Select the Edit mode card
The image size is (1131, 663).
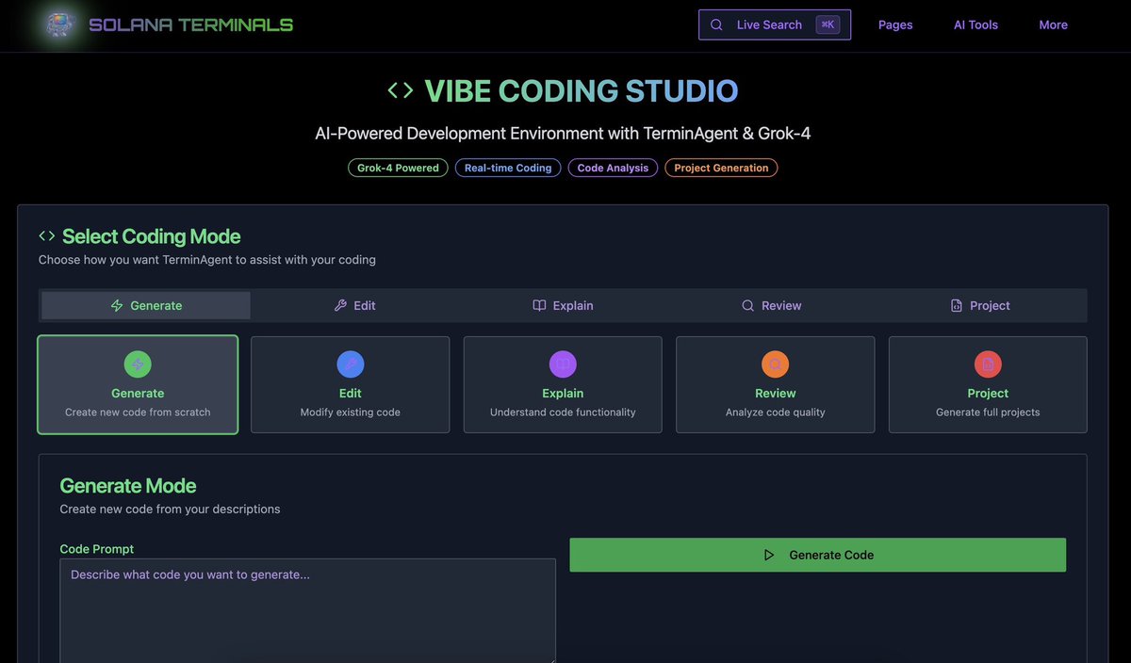coord(351,384)
